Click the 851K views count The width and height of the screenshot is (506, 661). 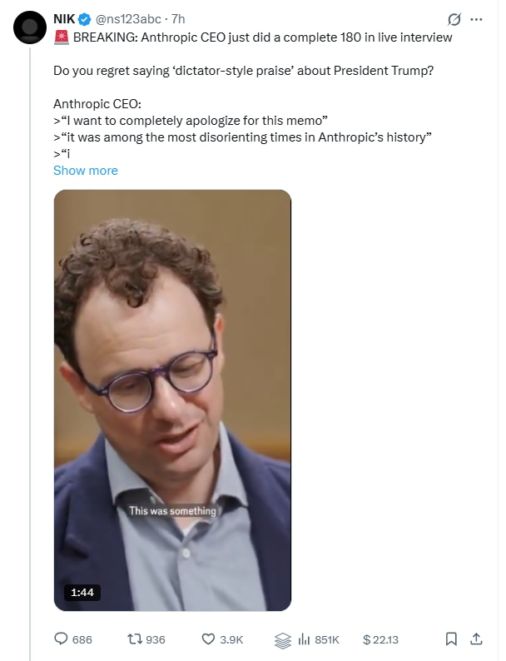[x=326, y=639]
